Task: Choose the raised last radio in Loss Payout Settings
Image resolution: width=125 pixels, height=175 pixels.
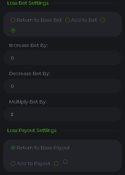Action: 65,162
